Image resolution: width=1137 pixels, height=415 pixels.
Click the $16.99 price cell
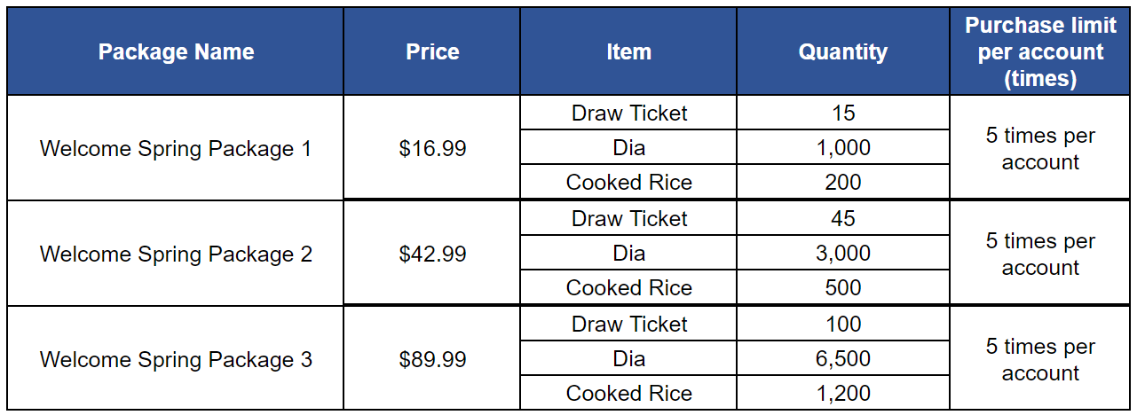coord(432,148)
